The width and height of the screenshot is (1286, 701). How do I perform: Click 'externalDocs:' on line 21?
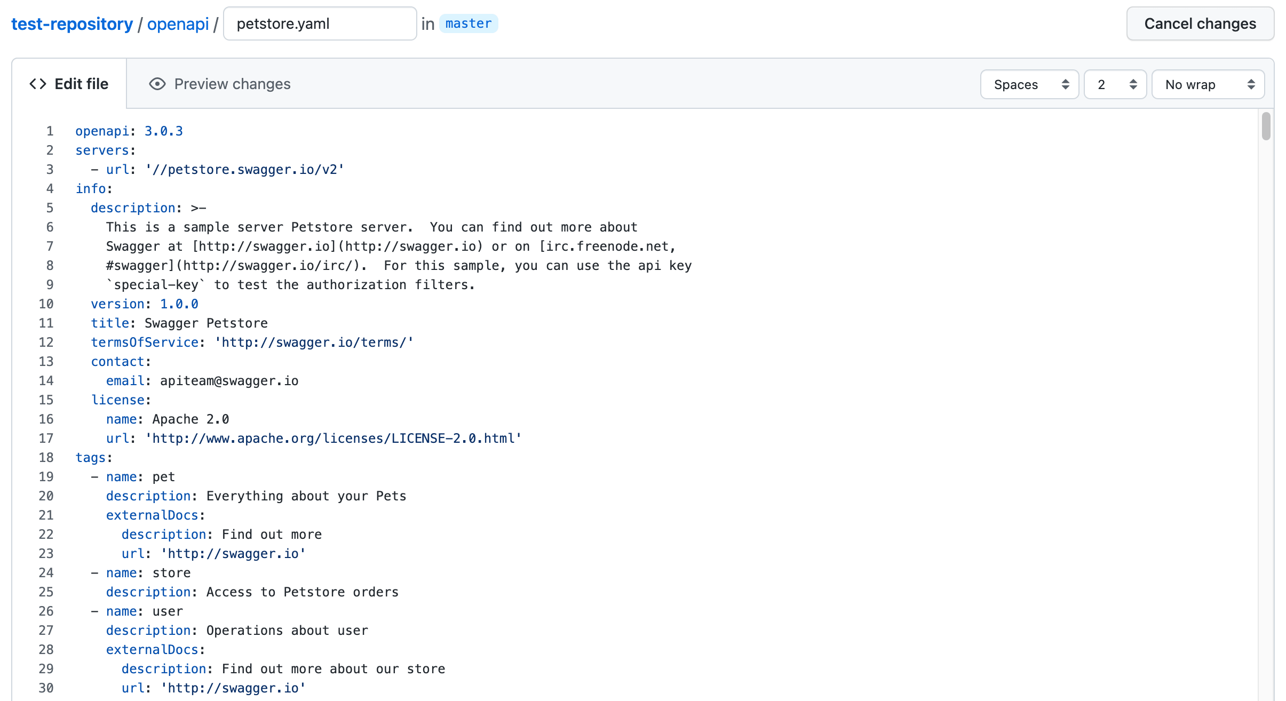point(156,515)
